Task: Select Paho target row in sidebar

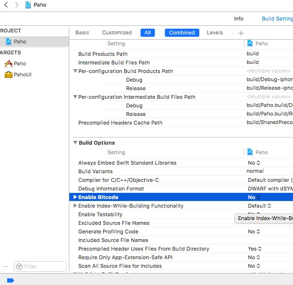Action: tap(34, 63)
